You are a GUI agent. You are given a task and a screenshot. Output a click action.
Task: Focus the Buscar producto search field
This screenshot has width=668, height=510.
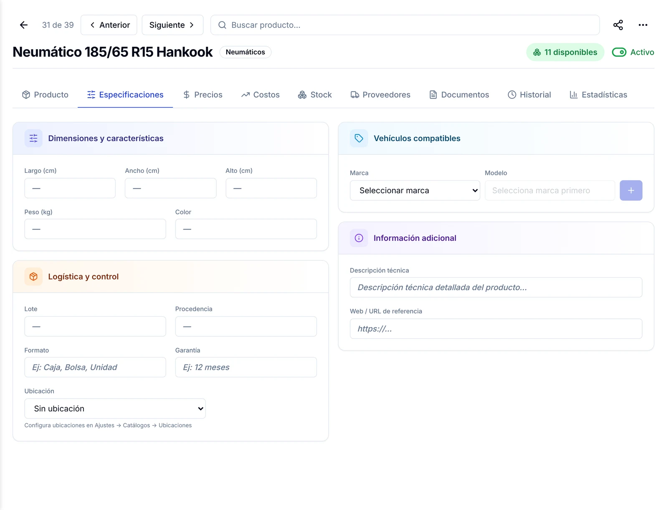[x=405, y=25]
